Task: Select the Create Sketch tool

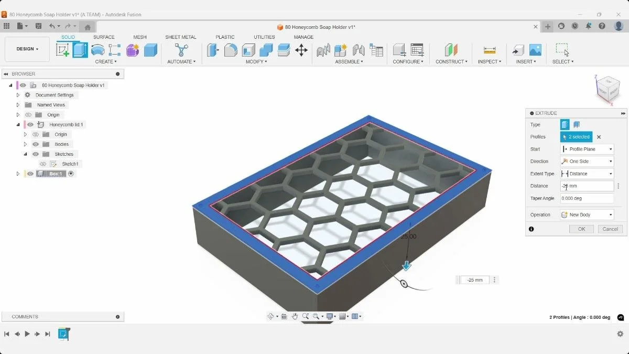Action: pyautogui.click(x=63, y=50)
